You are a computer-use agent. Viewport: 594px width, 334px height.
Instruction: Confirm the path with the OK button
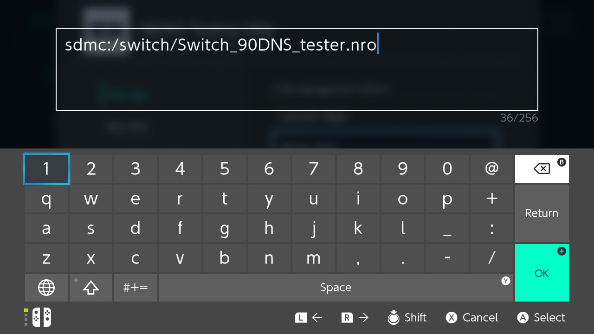pos(542,273)
